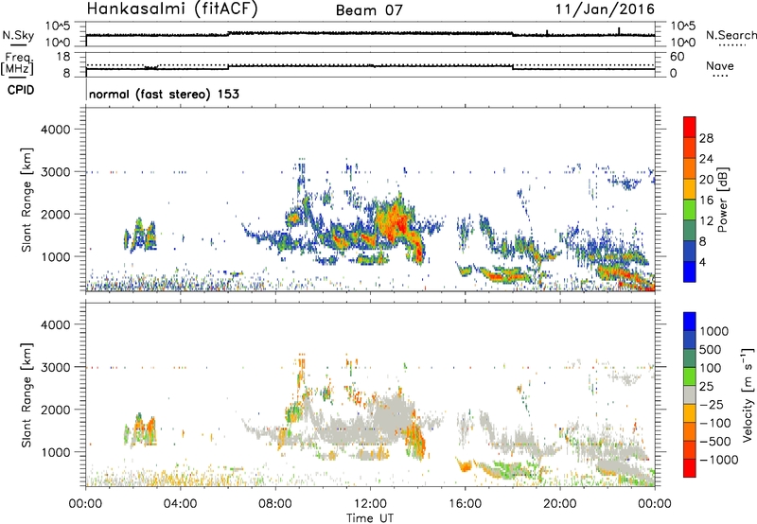
Task: Click the "16" Power colorbar tick
Action: click(706, 201)
